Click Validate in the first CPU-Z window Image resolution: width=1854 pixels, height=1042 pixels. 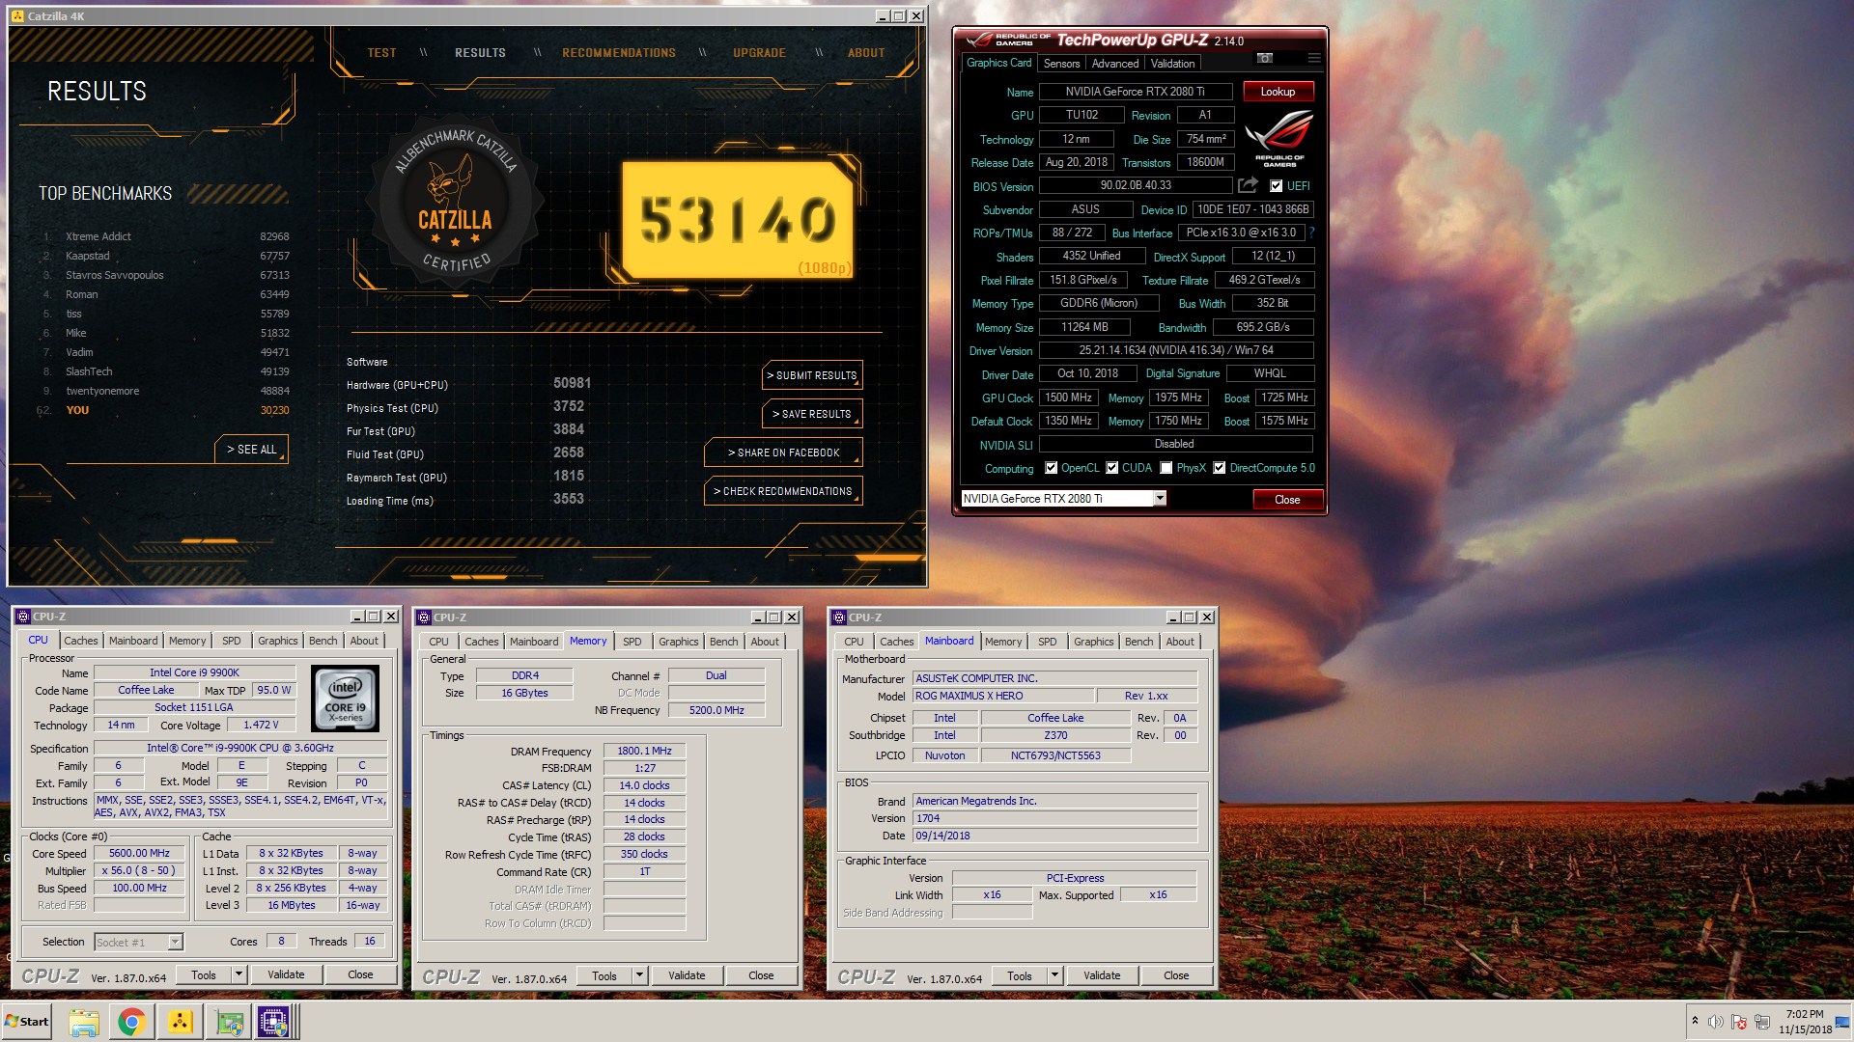(x=286, y=974)
